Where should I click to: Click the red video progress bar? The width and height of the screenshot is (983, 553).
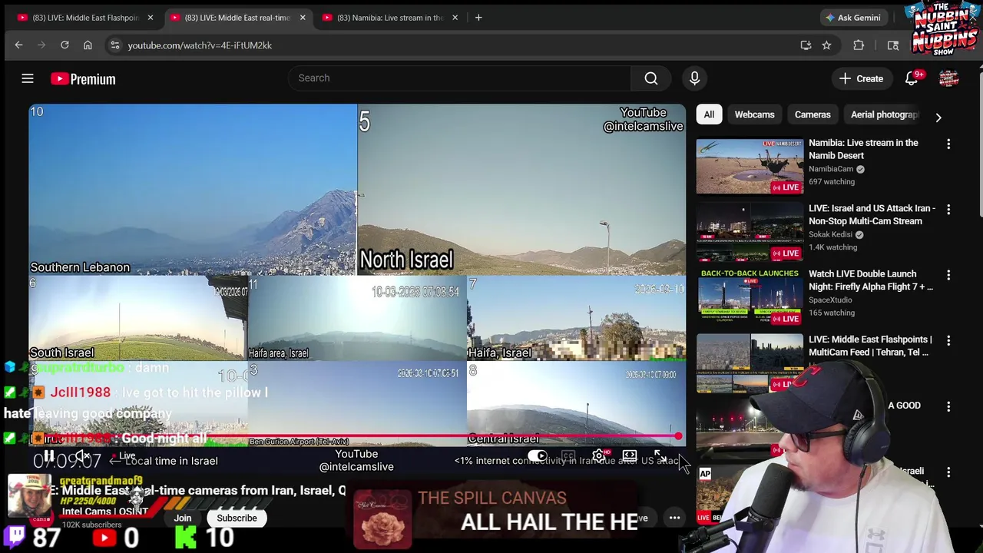tap(355, 437)
